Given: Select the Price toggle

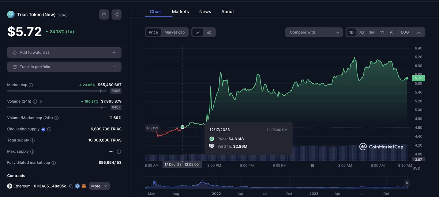Looking at the screenshot, I should coord(153,32).
